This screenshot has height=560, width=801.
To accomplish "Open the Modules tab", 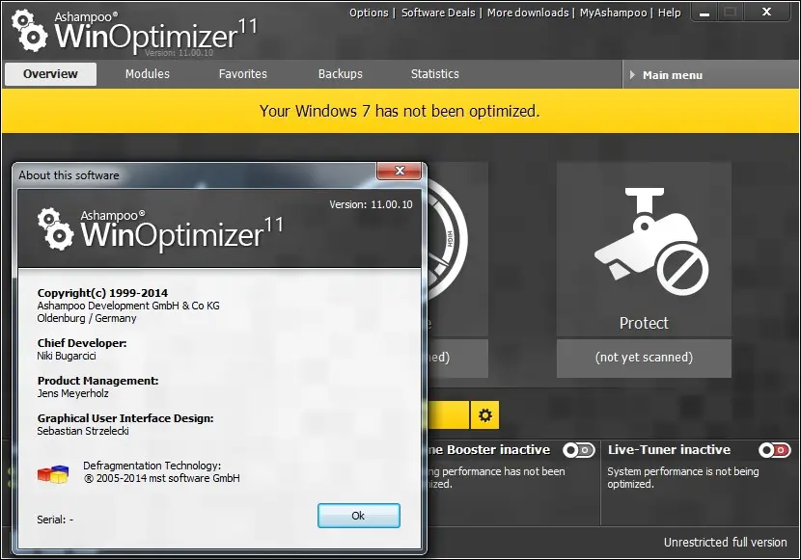I will click(x=147, y=74).
